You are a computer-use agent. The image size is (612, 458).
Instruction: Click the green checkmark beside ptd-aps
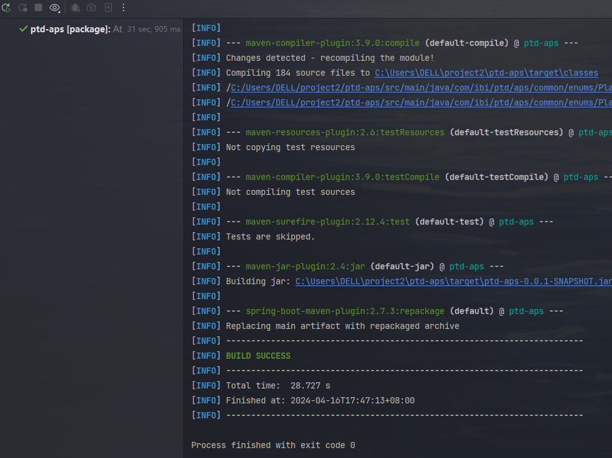point(24,29)
